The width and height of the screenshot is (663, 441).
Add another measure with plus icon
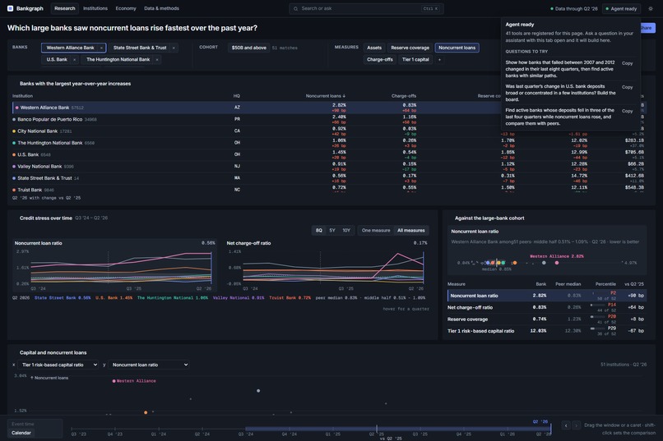[439, 59]
